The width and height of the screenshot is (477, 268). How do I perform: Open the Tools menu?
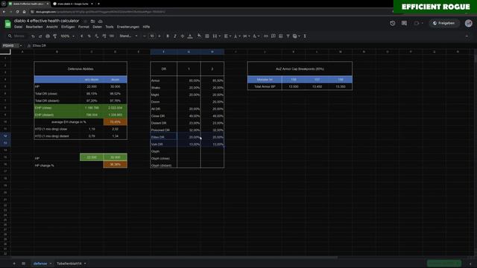tap(110, 27)
